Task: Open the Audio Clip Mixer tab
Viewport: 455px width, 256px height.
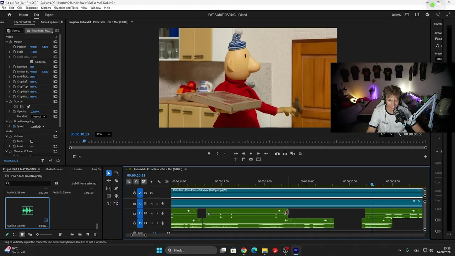Action: [x=50, y=22]
